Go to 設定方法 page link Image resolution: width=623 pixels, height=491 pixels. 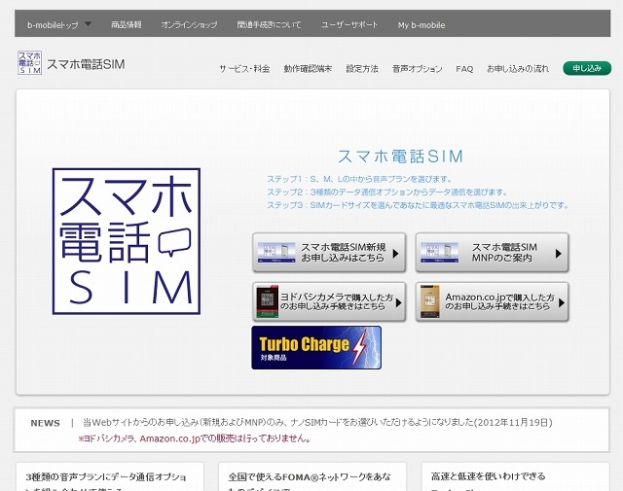[x=362, y=69]
